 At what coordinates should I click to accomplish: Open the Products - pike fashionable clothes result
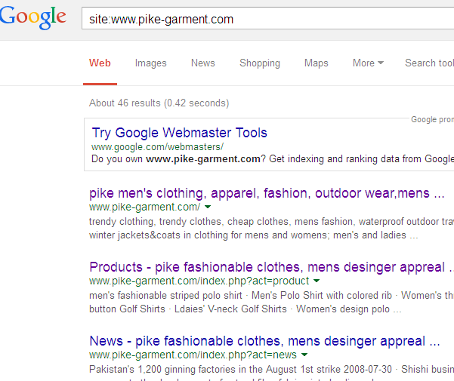click(272, 267)
